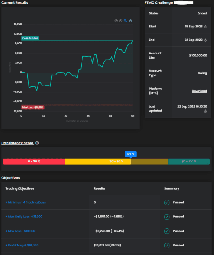Click the account type value Swing
Screen dimensions: 214x255
[x=203, y=73]
